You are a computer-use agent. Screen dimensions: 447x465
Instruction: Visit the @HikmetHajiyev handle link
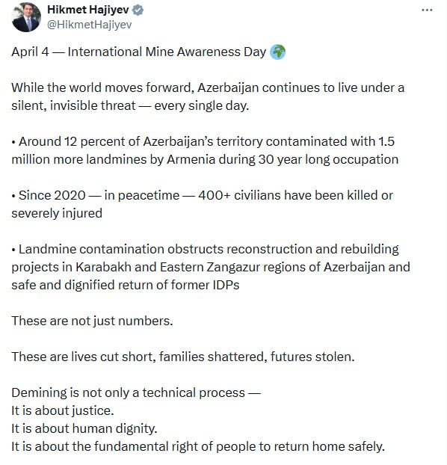coord(89,25)
